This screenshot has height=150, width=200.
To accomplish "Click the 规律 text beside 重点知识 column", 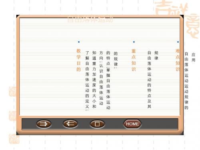I will coord(156,55).
